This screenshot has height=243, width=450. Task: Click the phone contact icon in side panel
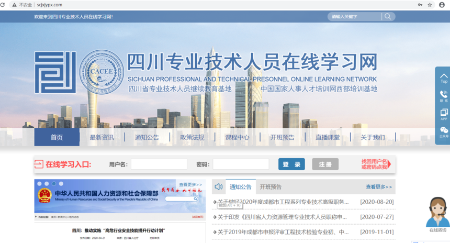(444, 96)
